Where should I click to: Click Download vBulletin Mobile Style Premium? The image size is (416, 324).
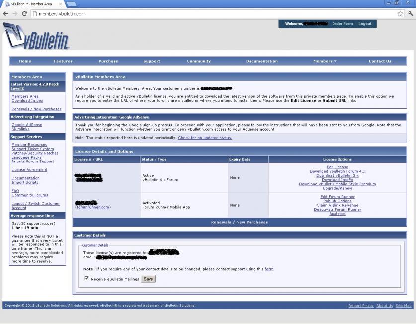337,184
